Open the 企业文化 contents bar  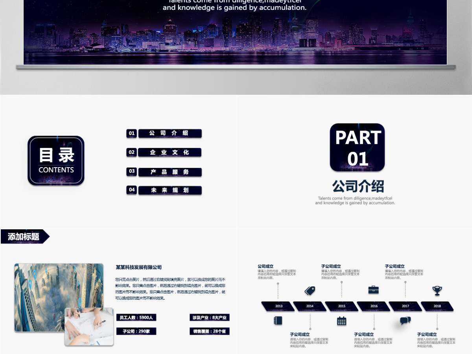pyautogui.click(x=170, y=152)
